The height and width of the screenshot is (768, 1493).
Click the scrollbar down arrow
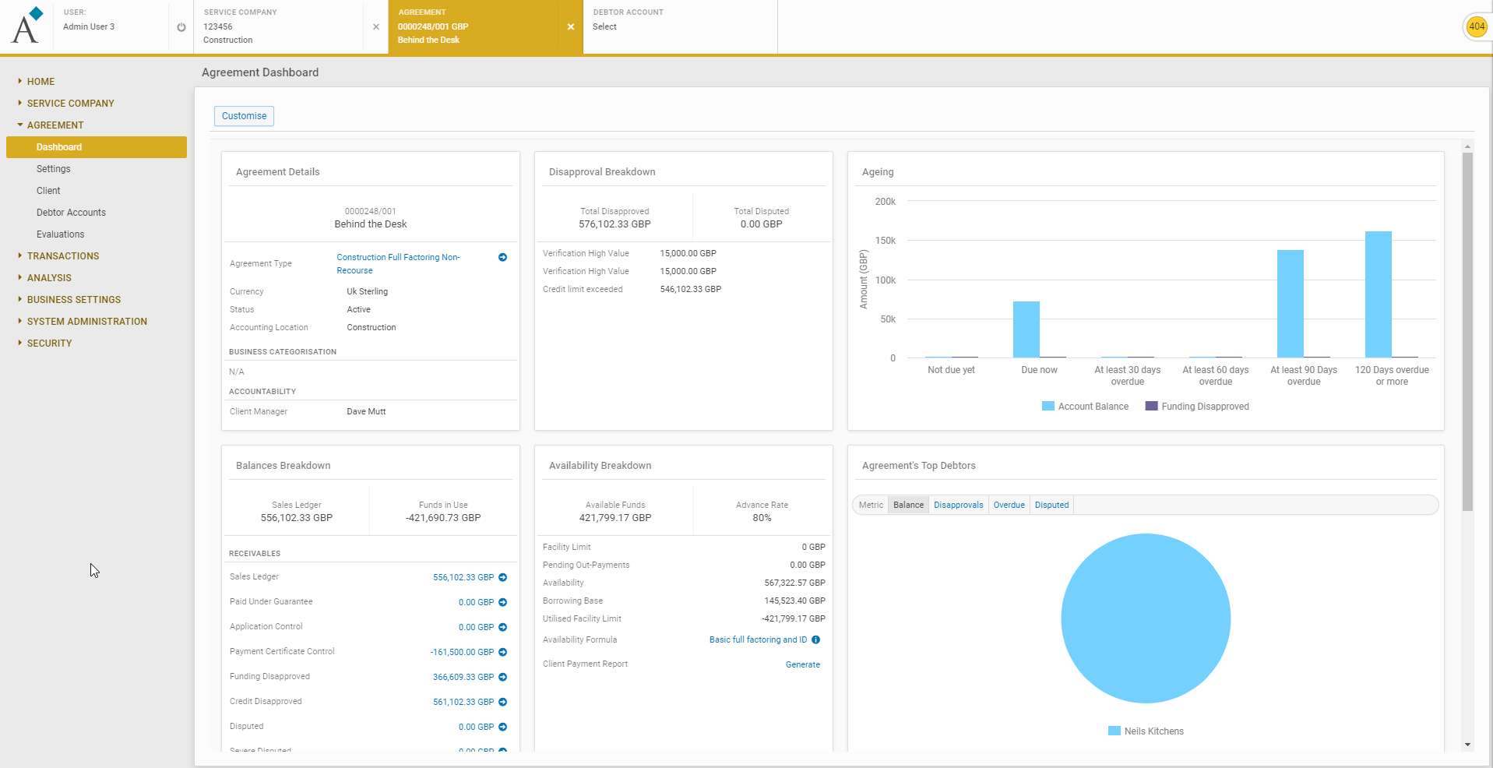pos(1467,745)
